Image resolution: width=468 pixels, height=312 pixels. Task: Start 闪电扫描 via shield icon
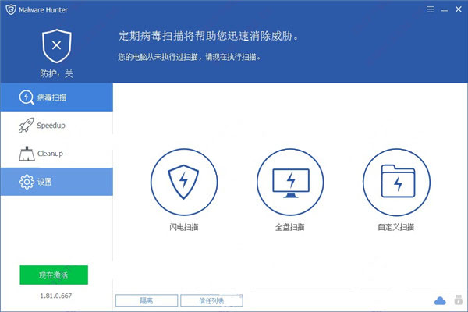click(x=184, y=182)
